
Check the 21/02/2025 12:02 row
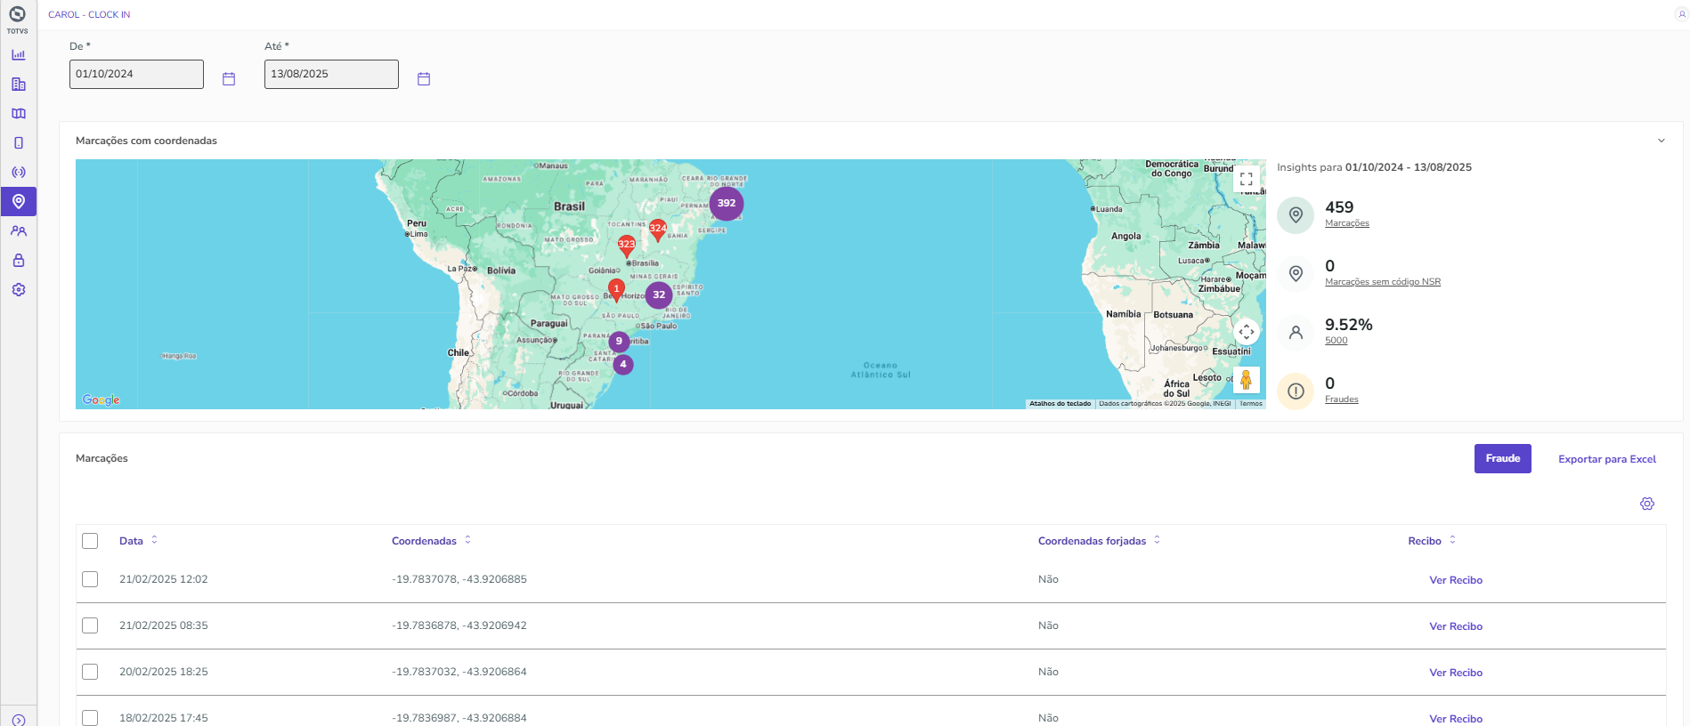pos(90,579)
